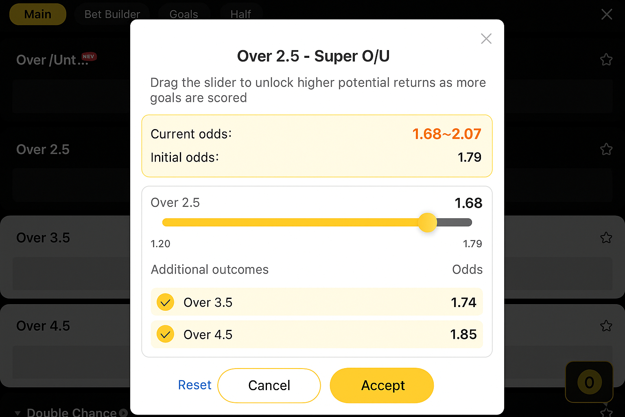Accept the Super O/U selection
This screenshot has width=625, height=417.
tap(382, 385)
